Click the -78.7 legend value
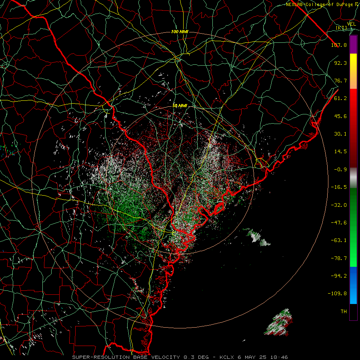360x360 pixels. click(339, 258)
